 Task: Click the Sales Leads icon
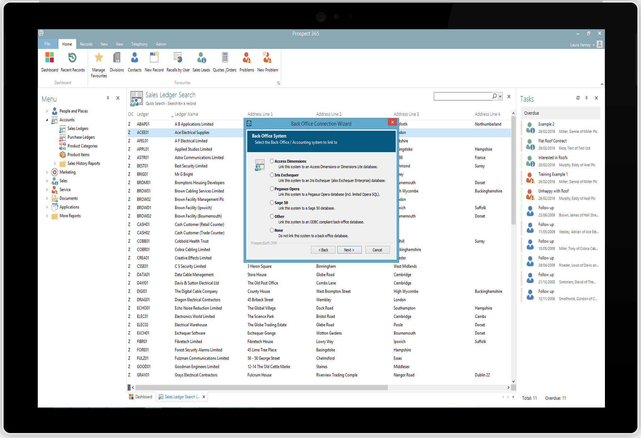(x=201, y=61)
